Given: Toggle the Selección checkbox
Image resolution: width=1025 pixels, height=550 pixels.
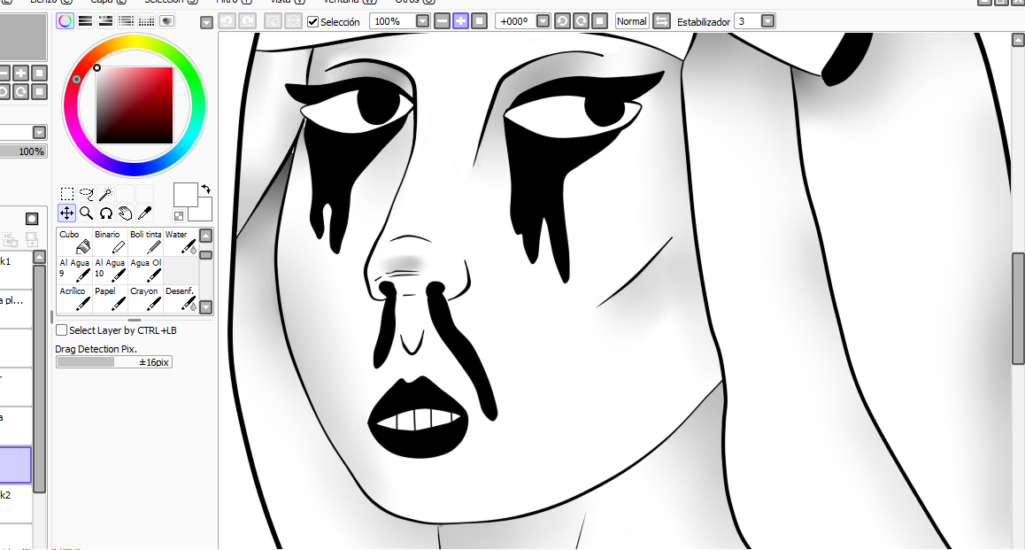Looking at the screenshot, I should (313, 21).
